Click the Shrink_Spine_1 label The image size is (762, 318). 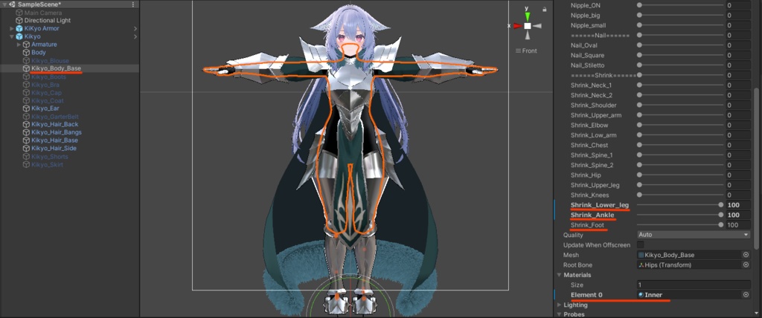tap(592, 155)
